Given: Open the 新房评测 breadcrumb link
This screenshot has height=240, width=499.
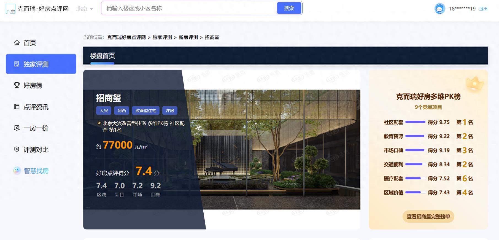Looking at the screenshot, I should (x=188, y=37).
